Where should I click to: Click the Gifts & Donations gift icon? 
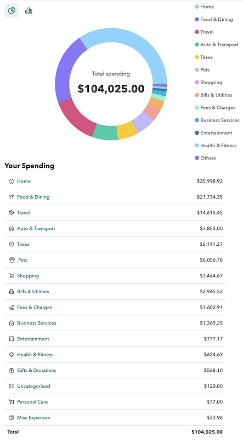[x=12, y=370]
